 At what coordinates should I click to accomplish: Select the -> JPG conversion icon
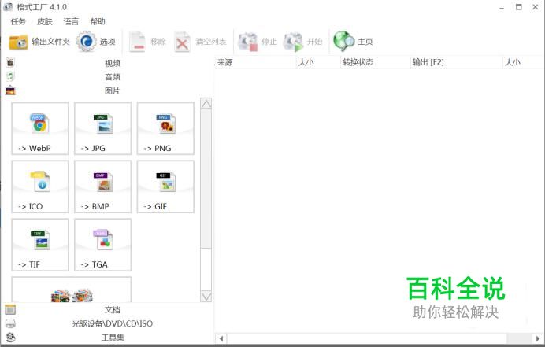pos(103,128)
